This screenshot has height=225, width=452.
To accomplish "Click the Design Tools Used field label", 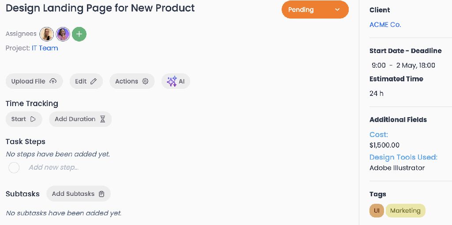I will [x=403, y=157].
